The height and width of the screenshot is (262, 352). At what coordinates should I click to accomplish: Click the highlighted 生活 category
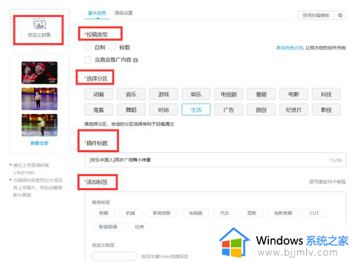click(x=196, y=110)
